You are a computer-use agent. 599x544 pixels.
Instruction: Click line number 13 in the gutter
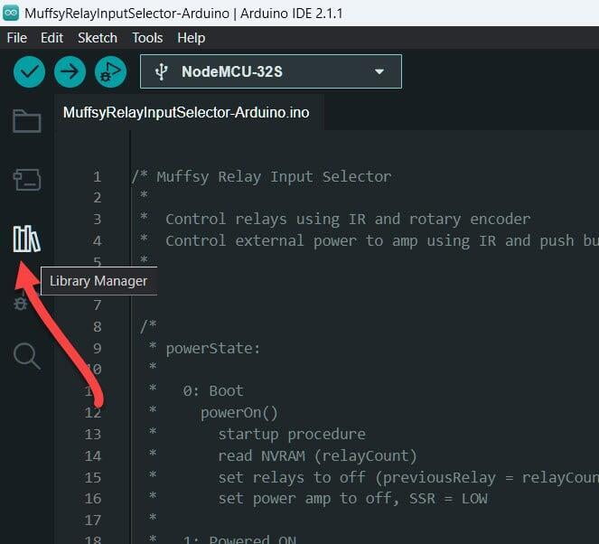tap(93, 434)
